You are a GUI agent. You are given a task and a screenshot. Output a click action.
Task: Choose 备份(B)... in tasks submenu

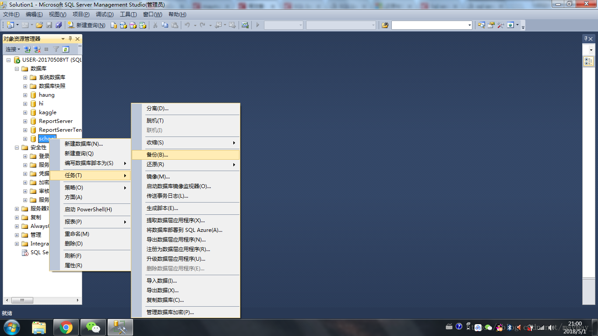(x=186, y=155)
